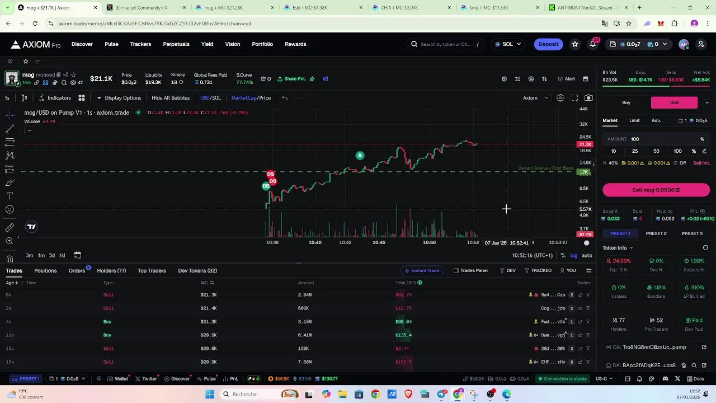This screenshot has height=403, width=716.
Task: Undo the last chart action
Action: coord(285,98)
